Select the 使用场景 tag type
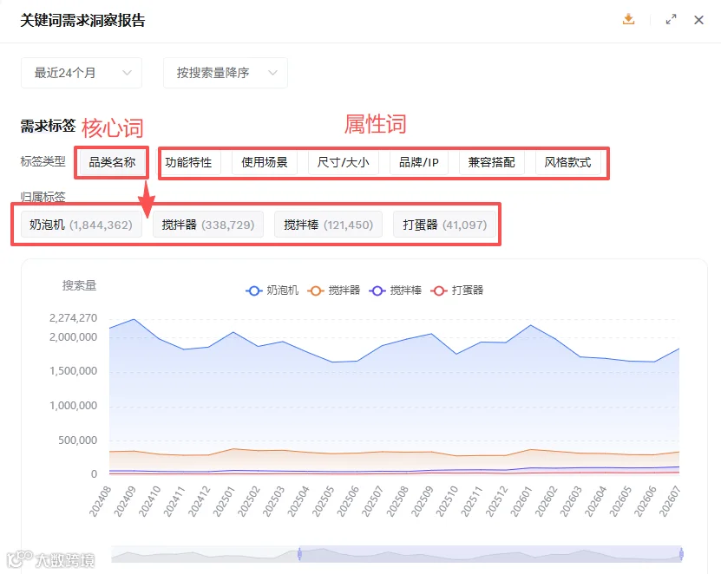The width and height of the screenshot is (721, 574). 265,162
